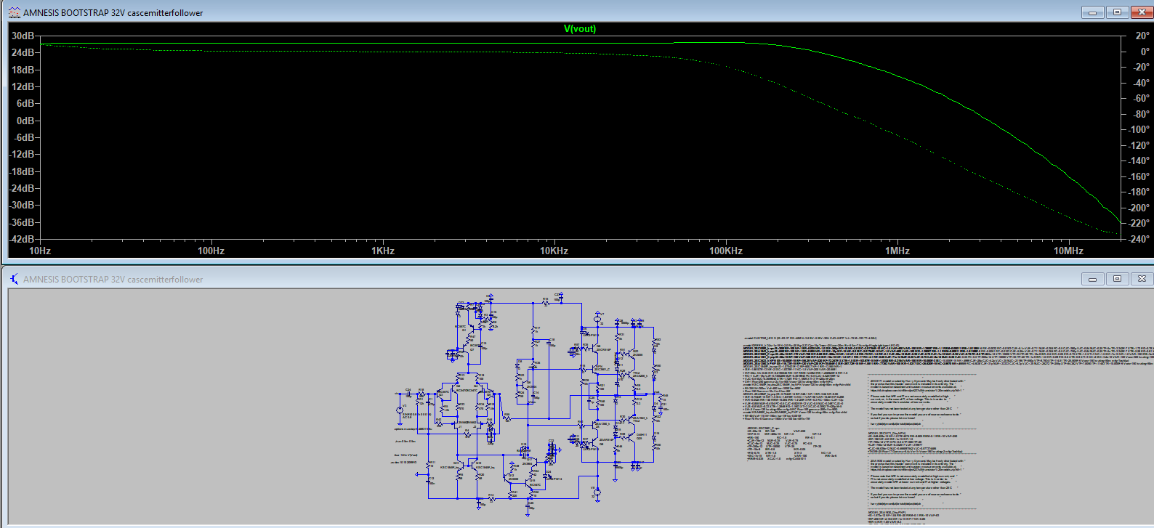Click the 10KHz frequency axis label
Image resolution: width=1154 pixels, height=528 pixels.
[x=554, y=251]
